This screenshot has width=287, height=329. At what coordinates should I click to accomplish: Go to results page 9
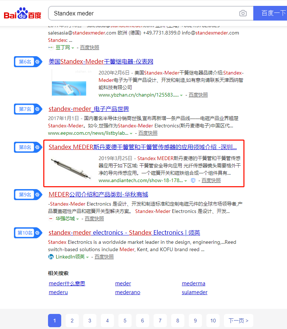[195, 321]
